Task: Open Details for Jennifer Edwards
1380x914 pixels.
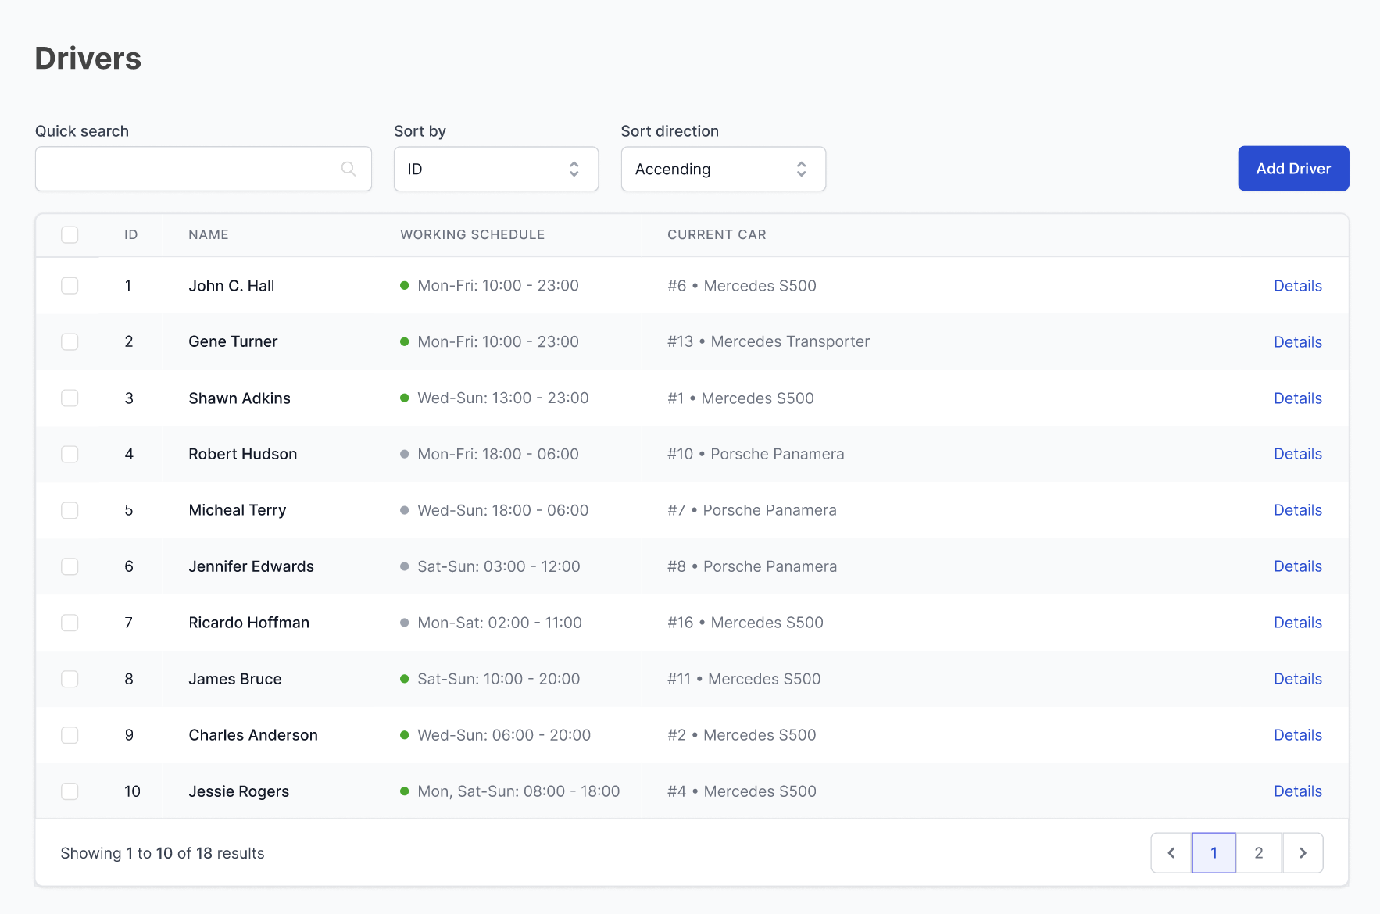Action: [1298, 566]
